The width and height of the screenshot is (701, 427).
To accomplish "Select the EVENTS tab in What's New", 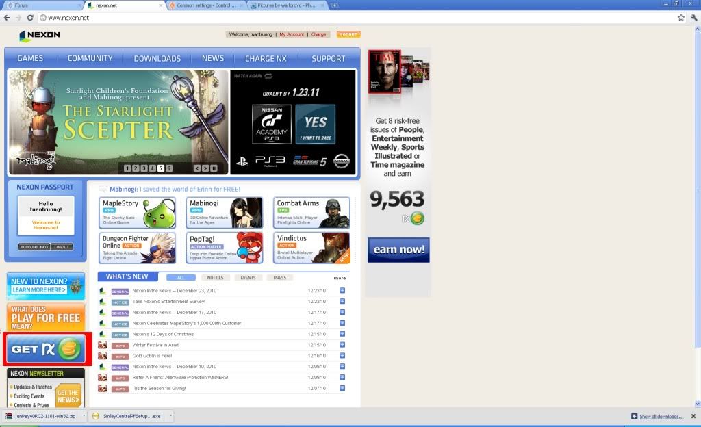I will point(248,278).
